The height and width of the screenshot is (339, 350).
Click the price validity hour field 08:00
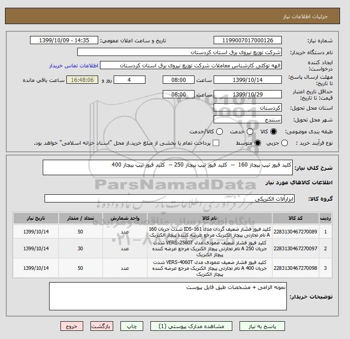pyautogui.click(x=179, y=94)
